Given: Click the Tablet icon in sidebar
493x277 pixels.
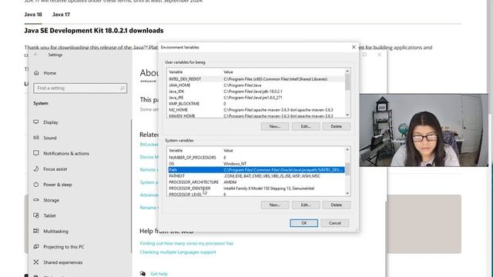Looking at the screenshot, I should coord(36,215).
